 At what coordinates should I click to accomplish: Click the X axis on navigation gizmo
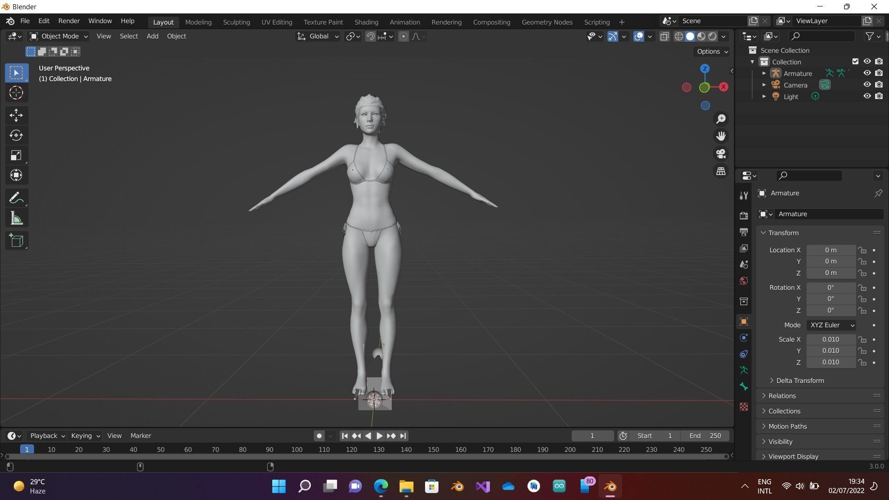pos(723,87)
